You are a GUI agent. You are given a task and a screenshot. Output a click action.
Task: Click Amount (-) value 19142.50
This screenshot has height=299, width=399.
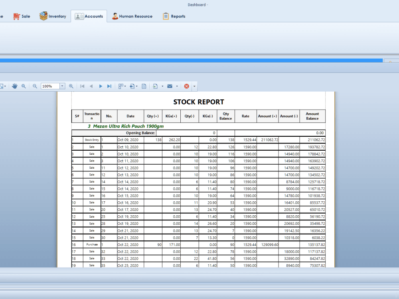(292, 230)
